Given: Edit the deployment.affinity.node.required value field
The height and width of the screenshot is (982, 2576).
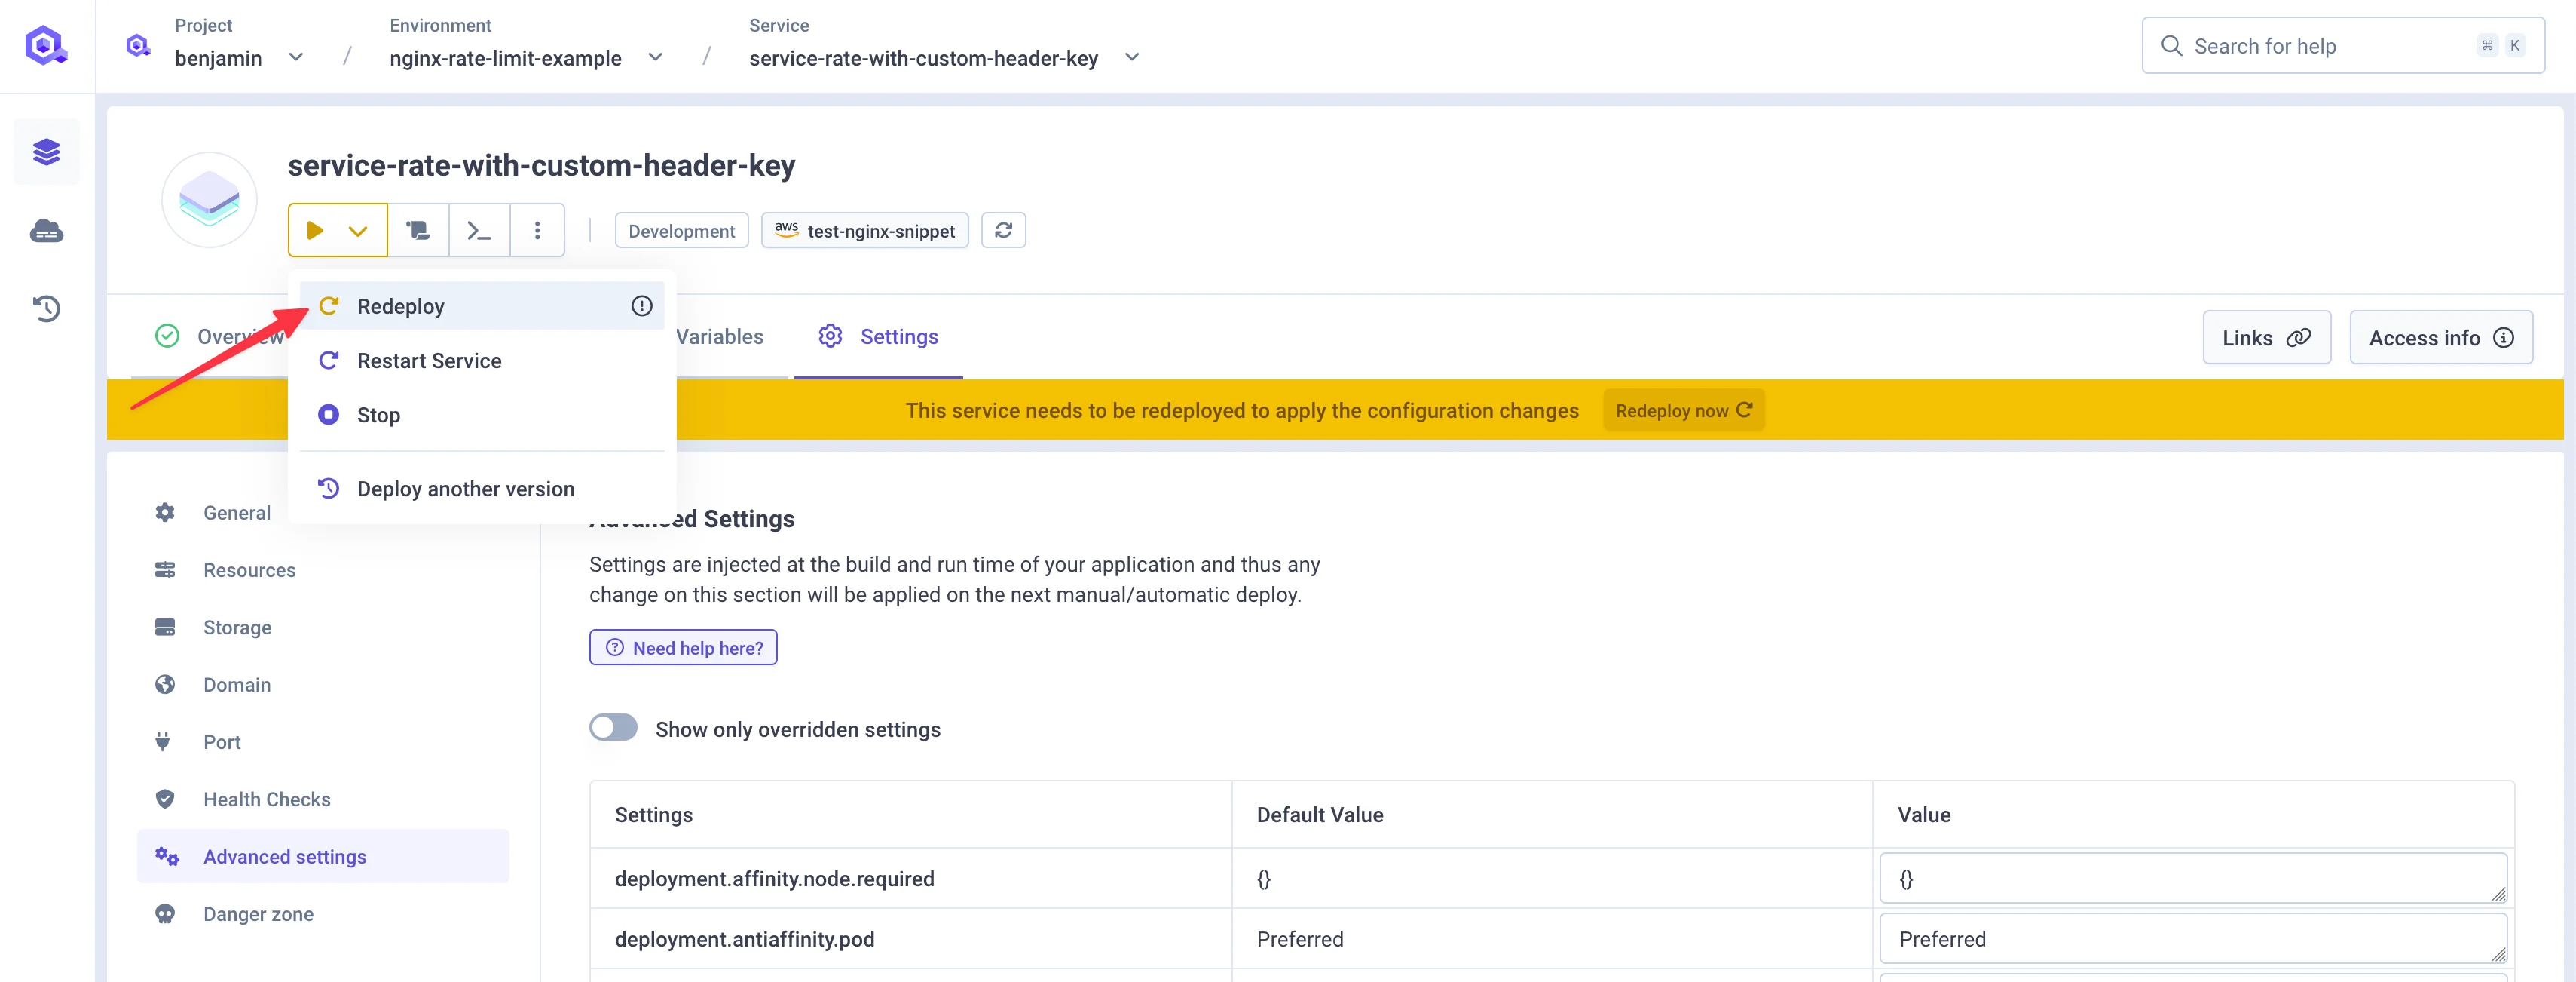Looking at the screenshot, I should pyautogui.click(x=2192, y=878).
